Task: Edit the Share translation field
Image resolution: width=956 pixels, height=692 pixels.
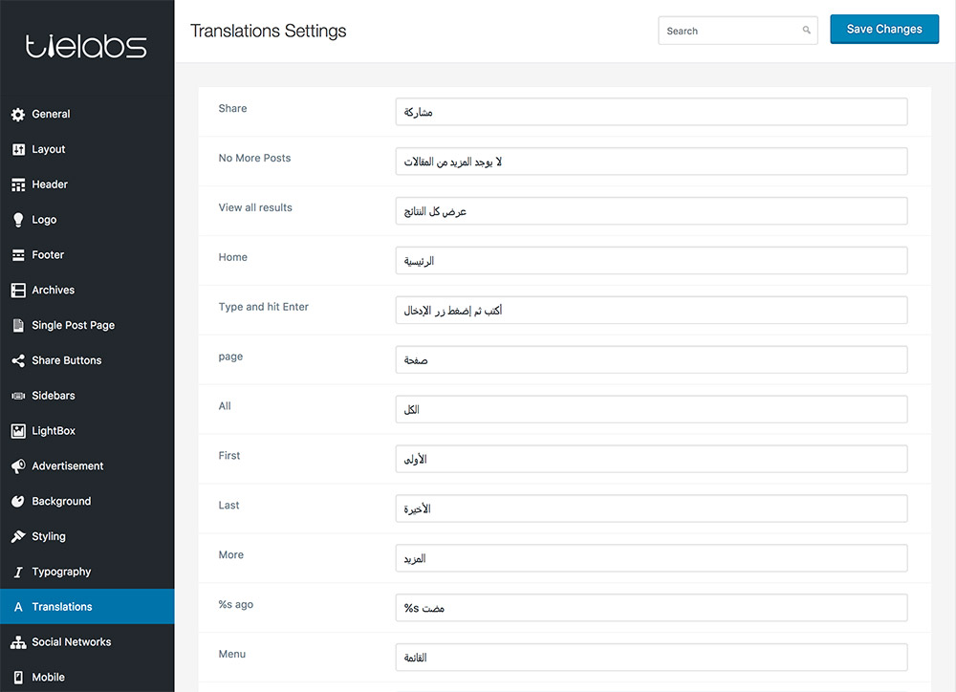Action: click(x=651, y=112)
